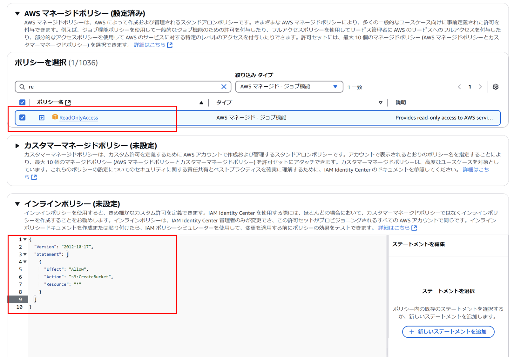Open the table preferences gear icon
This screenshot has width=514, height=357.
(496, 87)
